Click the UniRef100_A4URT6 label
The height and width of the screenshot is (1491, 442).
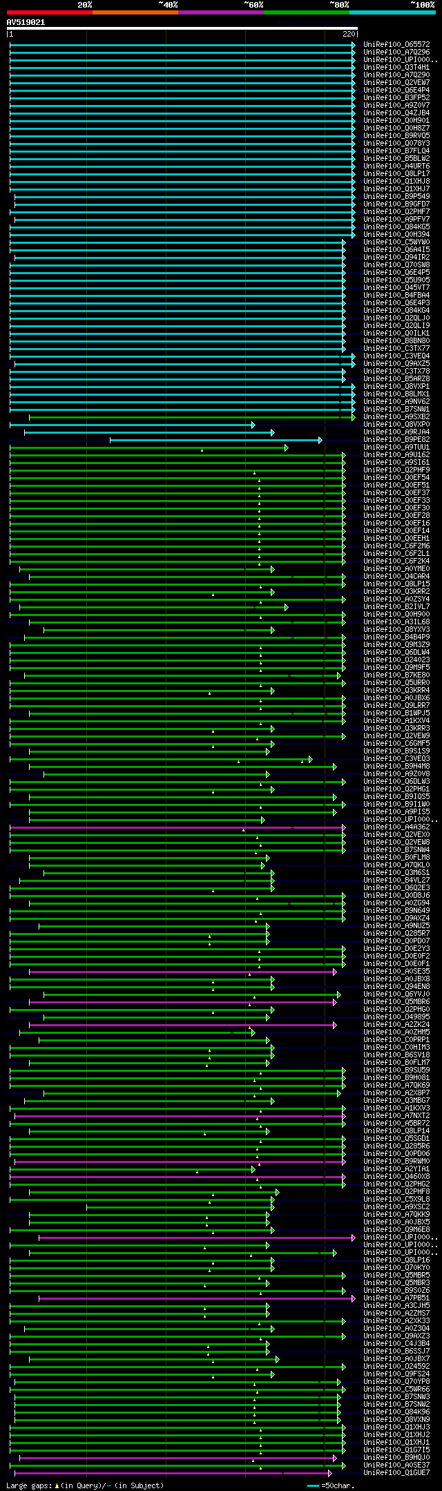[396, 166]
